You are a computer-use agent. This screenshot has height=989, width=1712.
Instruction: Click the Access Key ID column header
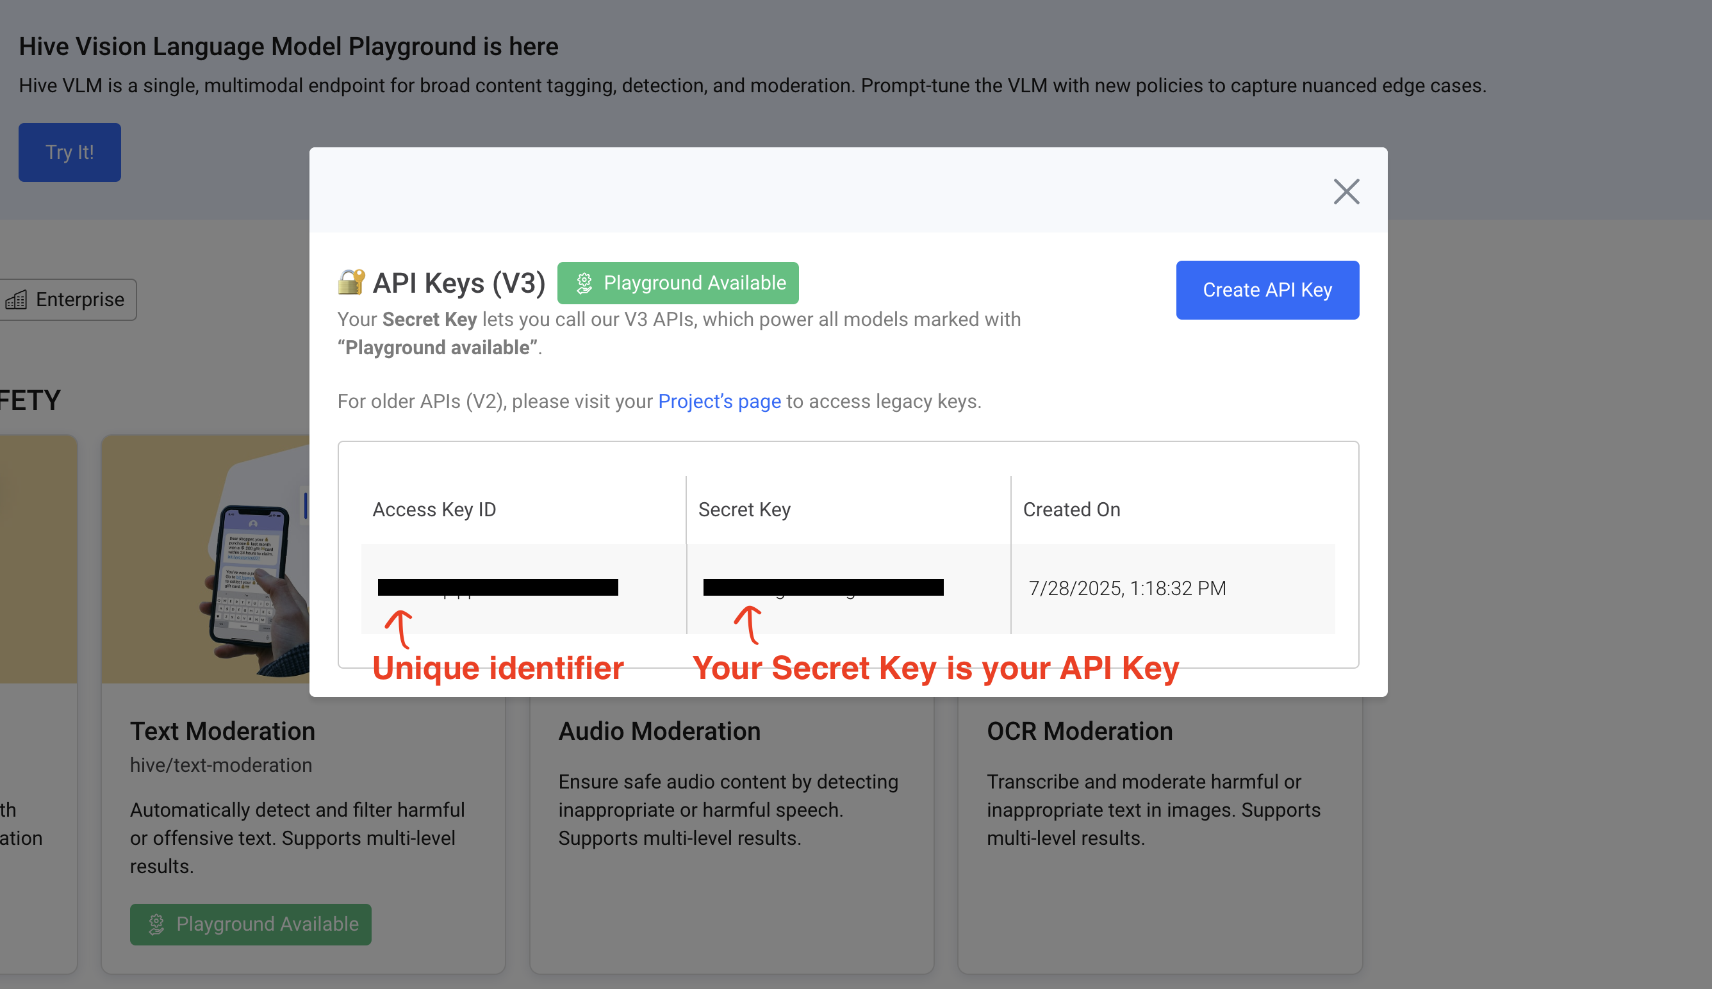[x=434, y=509]
